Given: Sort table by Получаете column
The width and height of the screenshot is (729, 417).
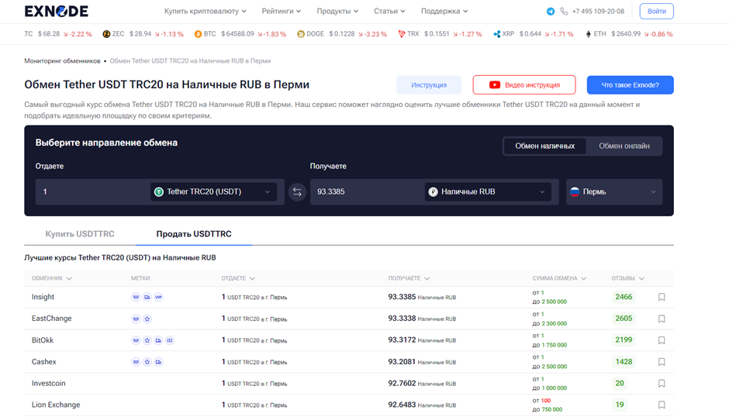Looking at the screenshot, I should click(x=409, y=278).
